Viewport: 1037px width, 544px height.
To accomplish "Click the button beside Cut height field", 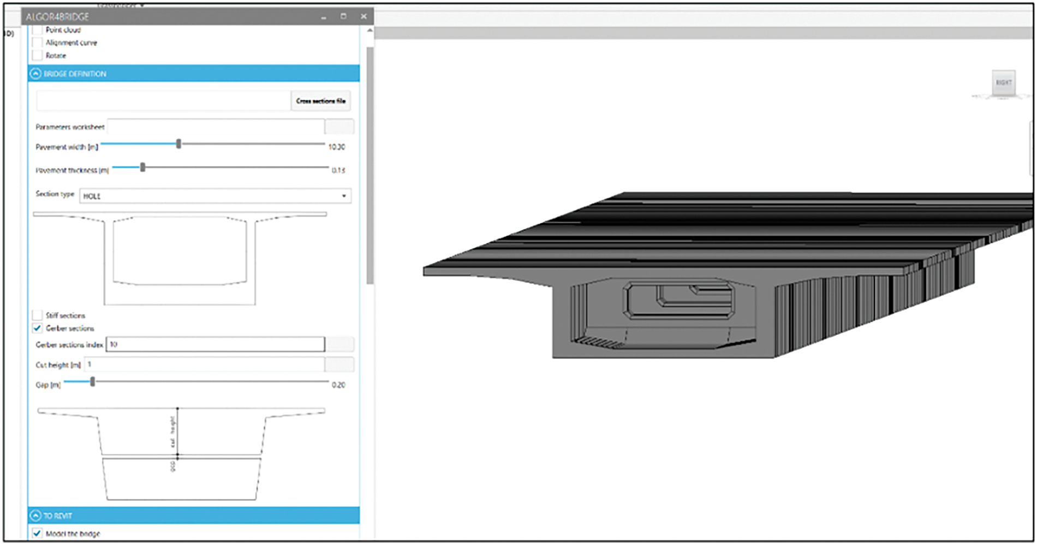I will pyautogui.click(x=339, y=364).
